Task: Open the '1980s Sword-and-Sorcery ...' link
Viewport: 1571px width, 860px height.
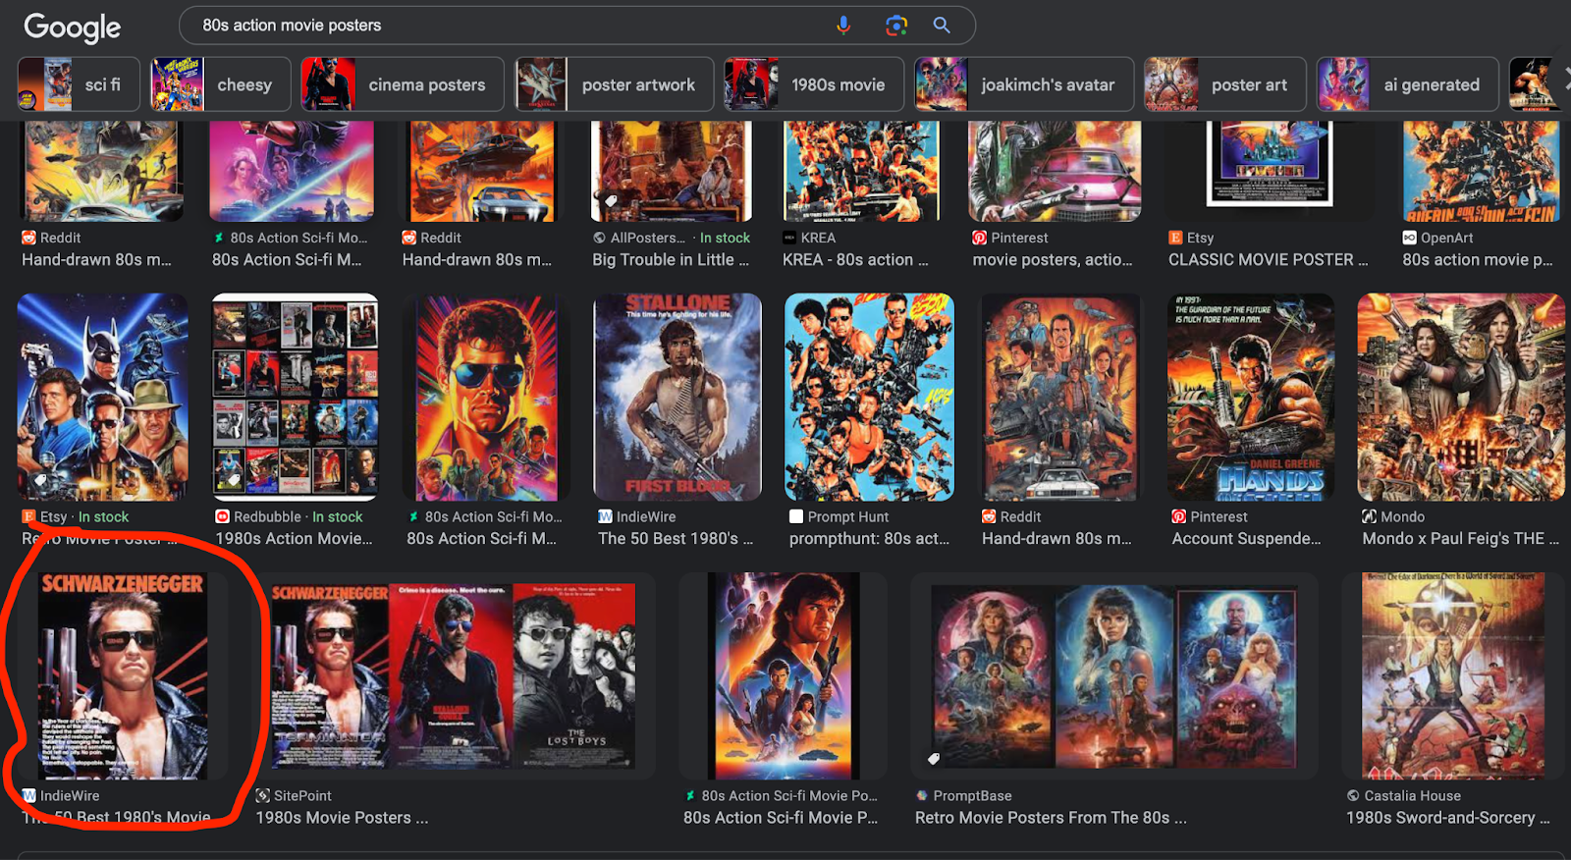Action: coord(1447,818)
